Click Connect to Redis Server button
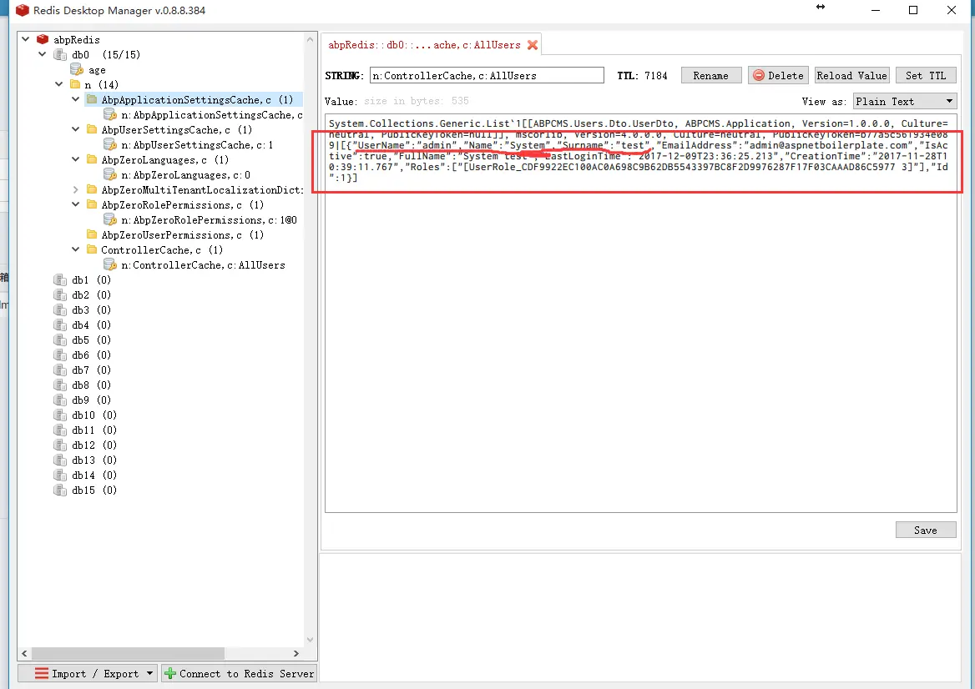The image size is (975, 689). pyautogui.click(x=240, y=673)
